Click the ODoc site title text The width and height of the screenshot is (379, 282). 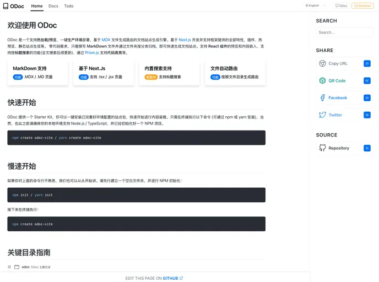(17, 6)
